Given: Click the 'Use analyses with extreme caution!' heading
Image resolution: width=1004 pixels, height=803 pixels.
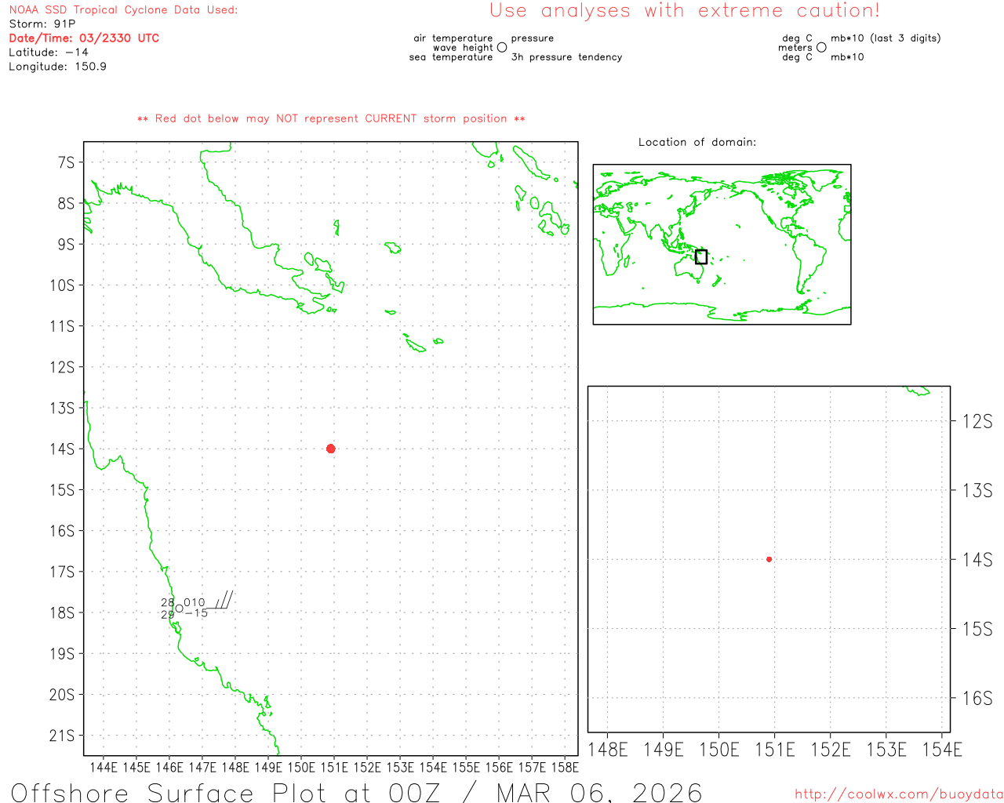Looking at the screenshot, I should click(684, 11).
